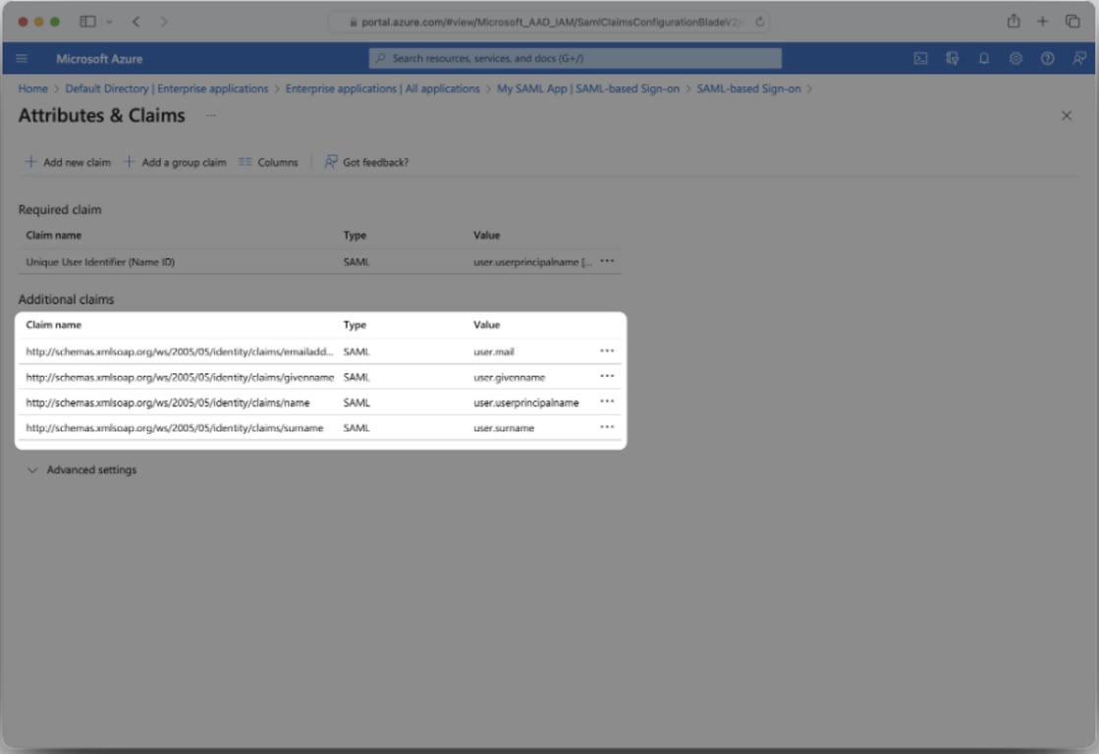Click the browser address bar
Image resolution: width=1099 pixels, height=754 pixels.
tap(549, 22)
